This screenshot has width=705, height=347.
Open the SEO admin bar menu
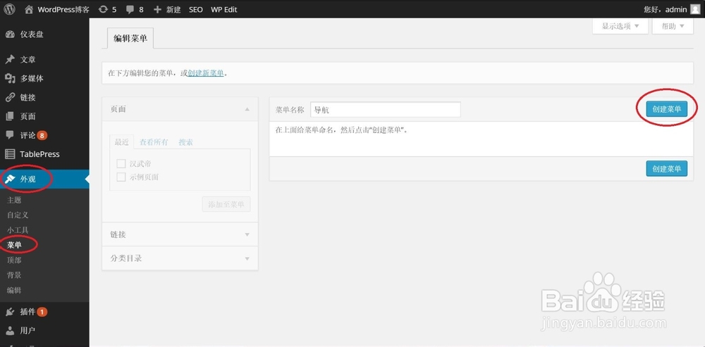coord(195,9)
